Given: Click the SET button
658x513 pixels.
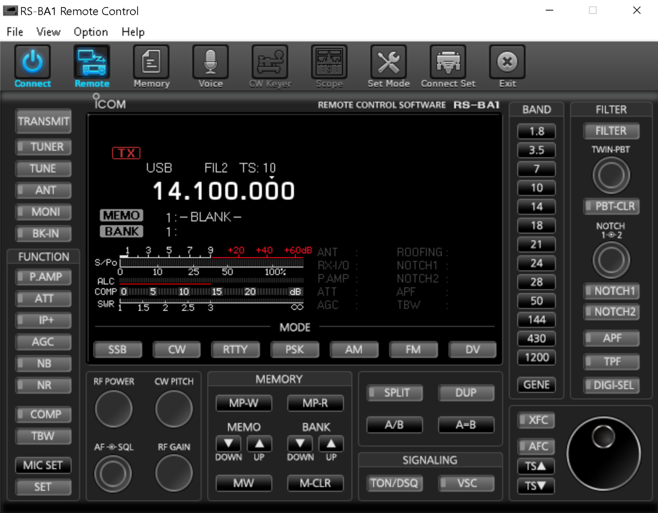Looking at the screenshot, I should coord(44,487).
